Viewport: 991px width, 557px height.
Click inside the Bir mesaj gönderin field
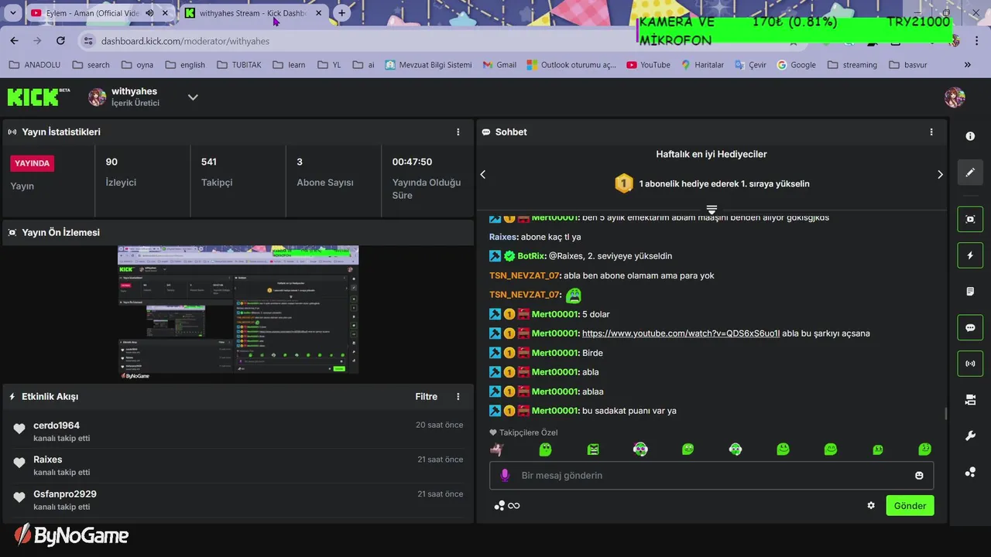coord(712,475)
